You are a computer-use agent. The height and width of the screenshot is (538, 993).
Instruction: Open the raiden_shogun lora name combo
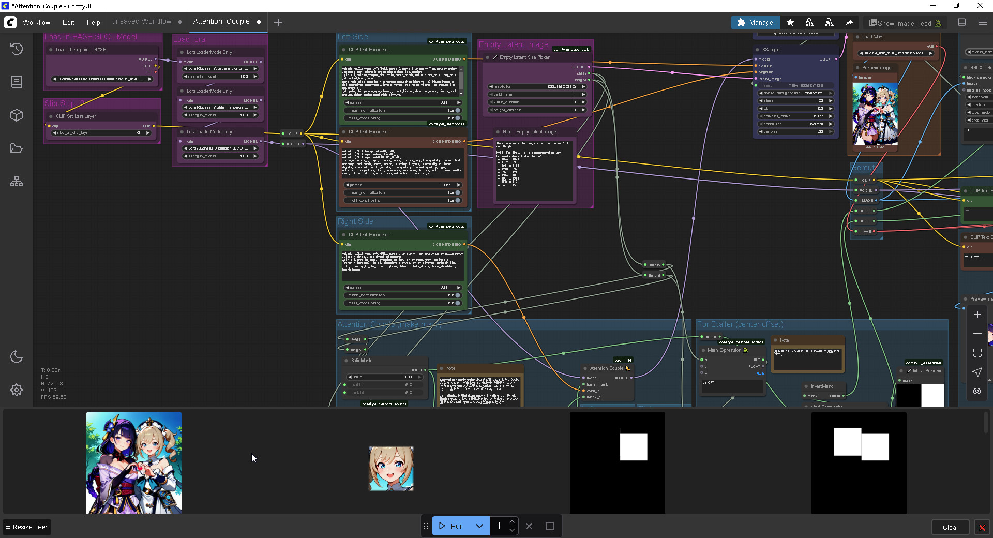[220, 107]
